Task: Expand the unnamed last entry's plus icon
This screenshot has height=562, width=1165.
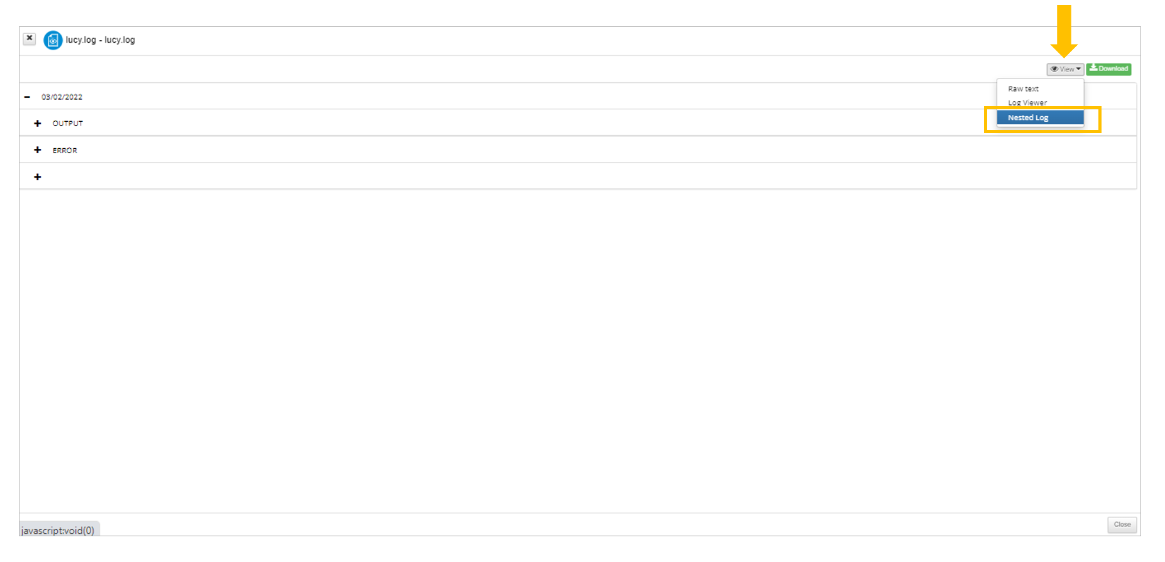Action: 38,177
